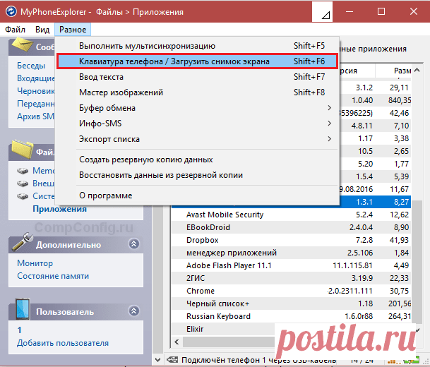Click the drive icon beside Memo entry

tap(23, 171)
